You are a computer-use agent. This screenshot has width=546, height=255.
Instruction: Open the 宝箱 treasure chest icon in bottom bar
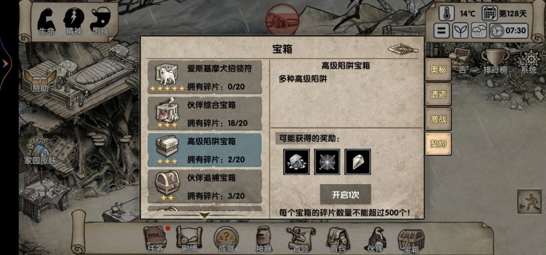411,241
